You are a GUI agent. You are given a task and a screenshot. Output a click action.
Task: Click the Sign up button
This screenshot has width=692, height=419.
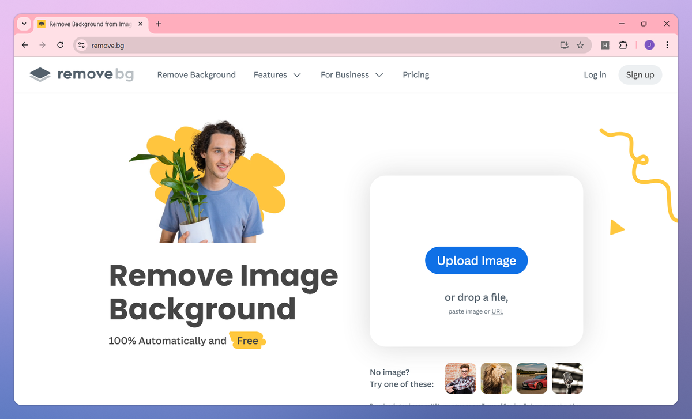pos(640,75)
